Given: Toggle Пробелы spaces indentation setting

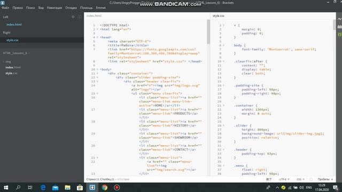Looking at the screenshot, I should (x=323, y=179).
